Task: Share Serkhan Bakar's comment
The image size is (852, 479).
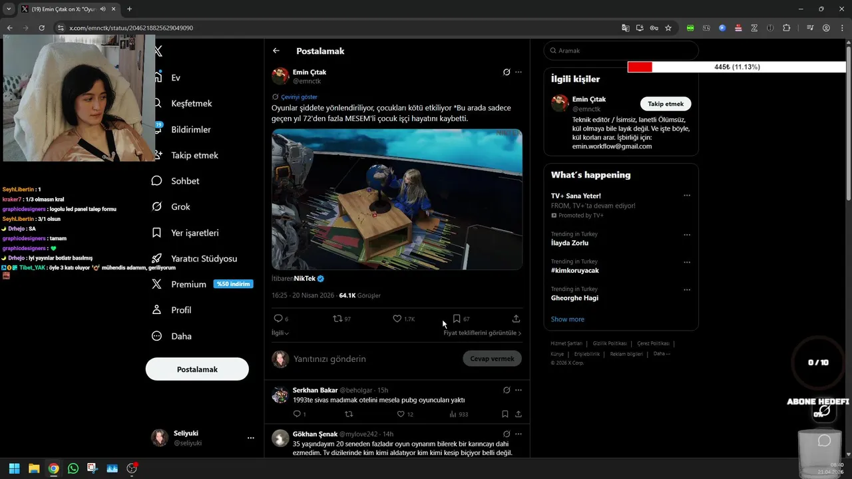Action: pos(518,414)
